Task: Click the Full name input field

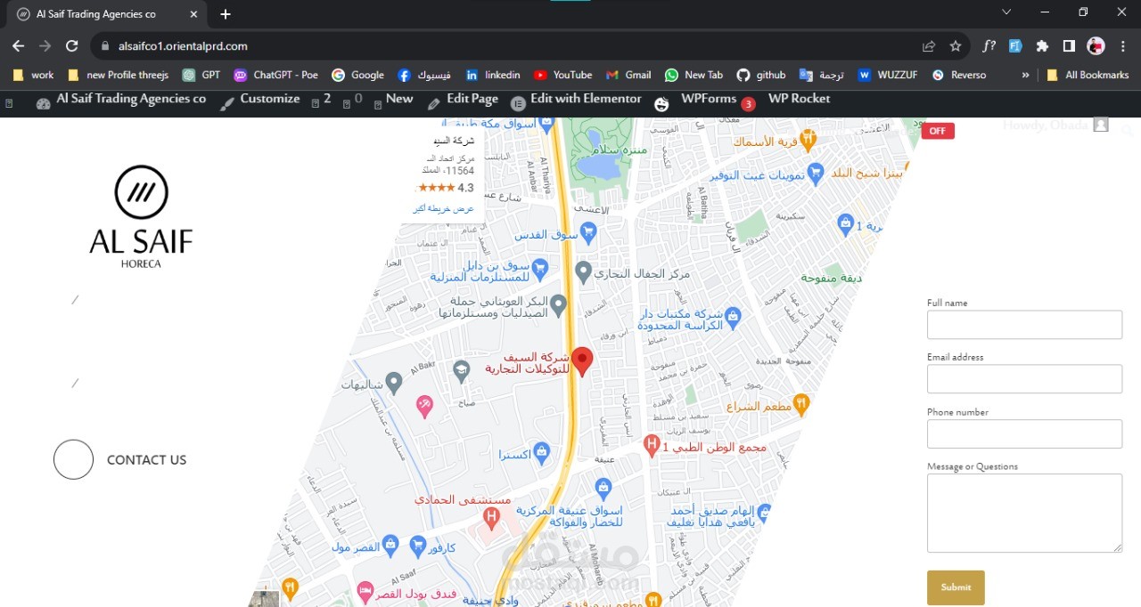Action: coord(1024,325)
